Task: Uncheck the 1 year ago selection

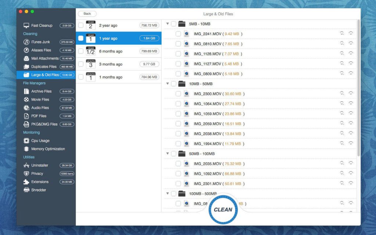Action: pyautogui.click(x=82, y=38)
